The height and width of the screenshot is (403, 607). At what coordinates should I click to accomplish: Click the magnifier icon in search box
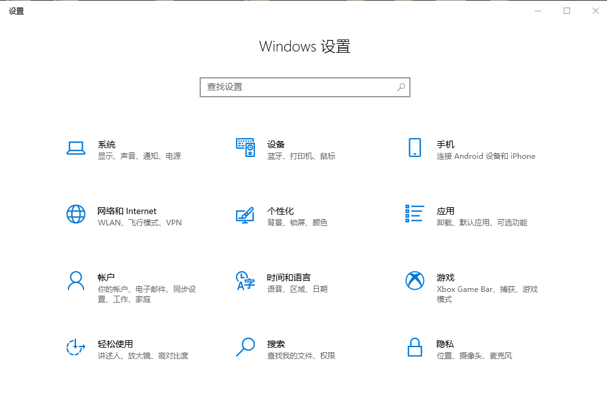click(x=401, y=87)
